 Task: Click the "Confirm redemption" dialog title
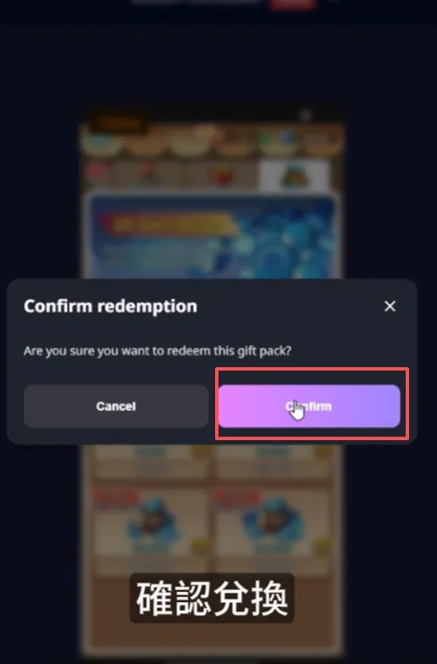tap(110, 306)
